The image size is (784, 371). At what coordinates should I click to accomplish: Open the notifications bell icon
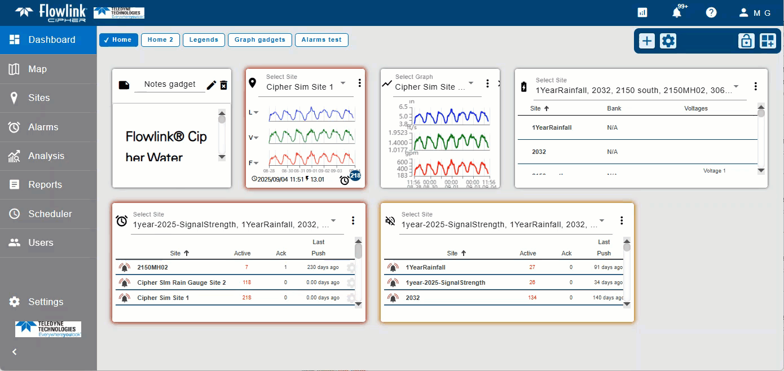tap(677, 12)
